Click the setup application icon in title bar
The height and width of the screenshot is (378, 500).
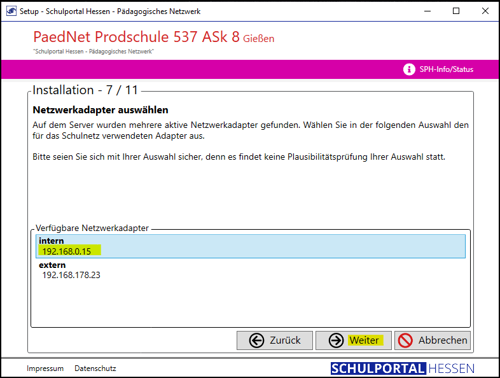(11, 11)
